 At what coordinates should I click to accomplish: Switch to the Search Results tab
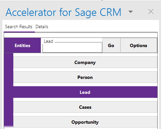[x=19, y=27]
